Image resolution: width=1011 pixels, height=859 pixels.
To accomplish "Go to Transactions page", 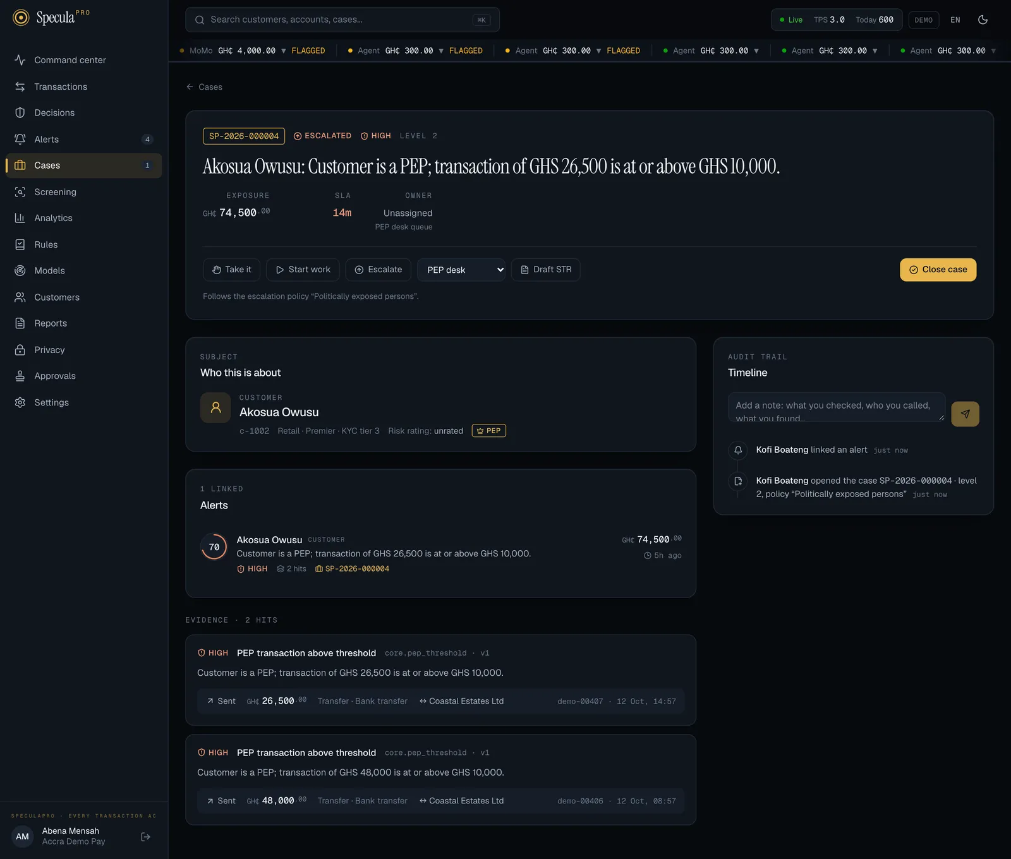I will 83,87.
